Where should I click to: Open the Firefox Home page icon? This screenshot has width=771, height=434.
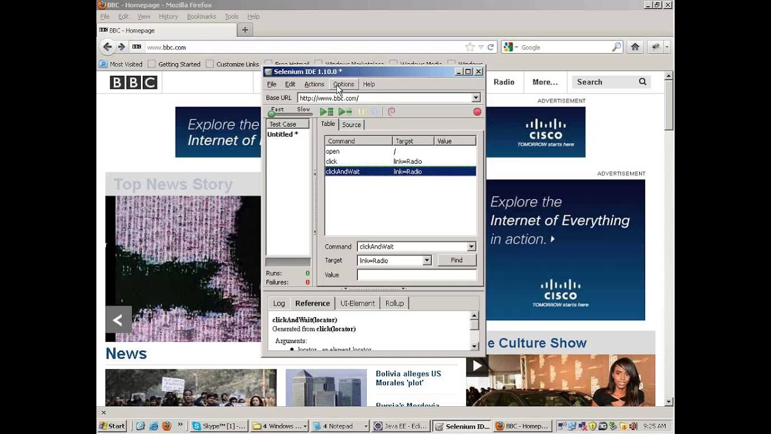635,47
